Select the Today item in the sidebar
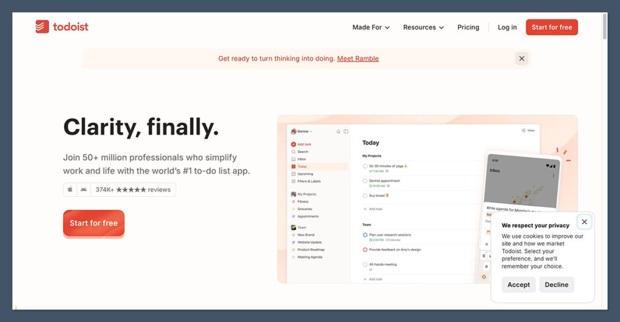 tap(320, 167)
